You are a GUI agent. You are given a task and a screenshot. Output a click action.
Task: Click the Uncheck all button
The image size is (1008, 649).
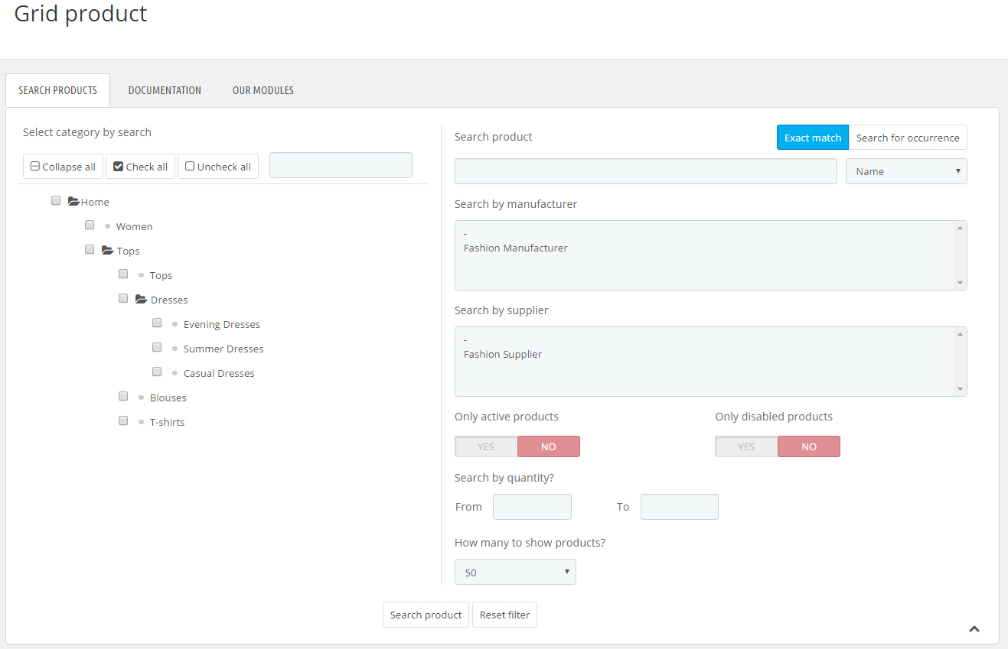pyautogui.click(x=218, y=167)
